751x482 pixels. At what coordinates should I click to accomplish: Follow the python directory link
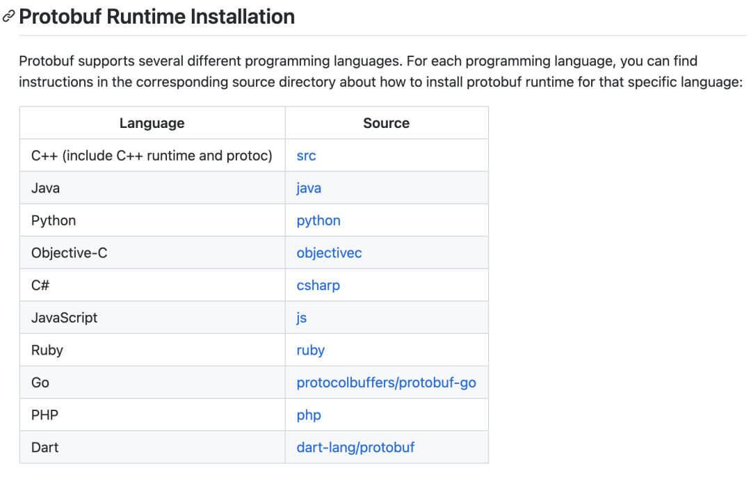(318, 221)
